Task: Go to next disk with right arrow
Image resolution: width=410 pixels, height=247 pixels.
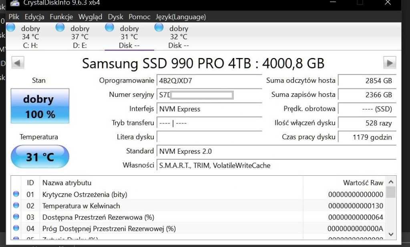Action: 390,63
